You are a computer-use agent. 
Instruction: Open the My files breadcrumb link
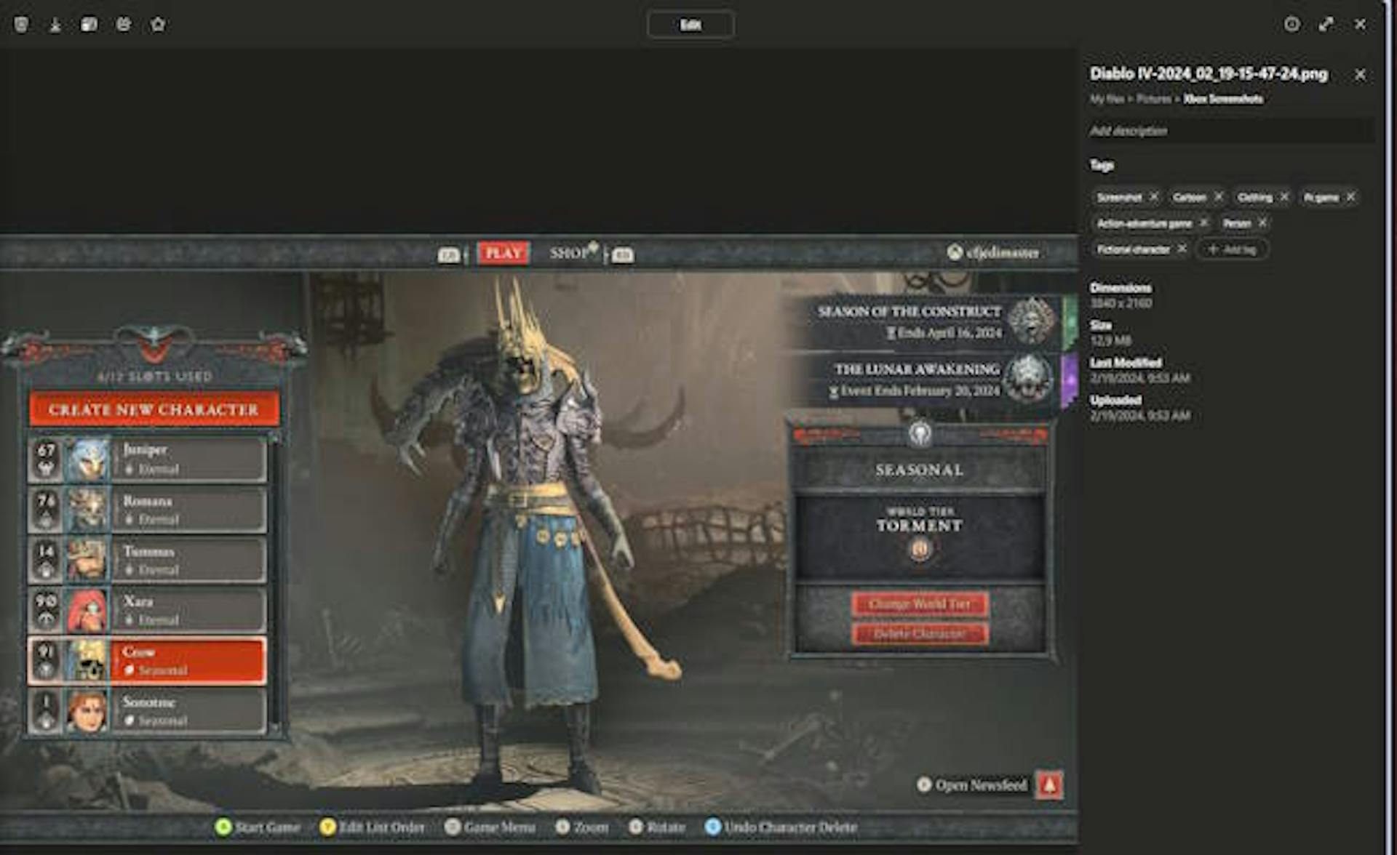[1107, 99]
